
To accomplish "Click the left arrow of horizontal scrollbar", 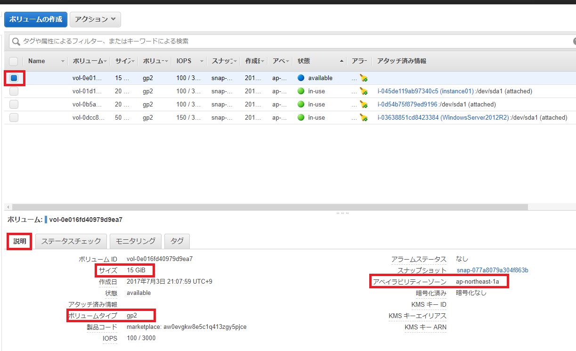I will coord(7,207).
